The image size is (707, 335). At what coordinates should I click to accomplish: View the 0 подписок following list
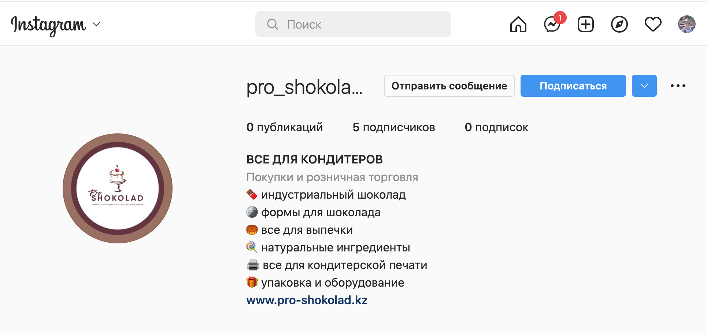[496, 127]
